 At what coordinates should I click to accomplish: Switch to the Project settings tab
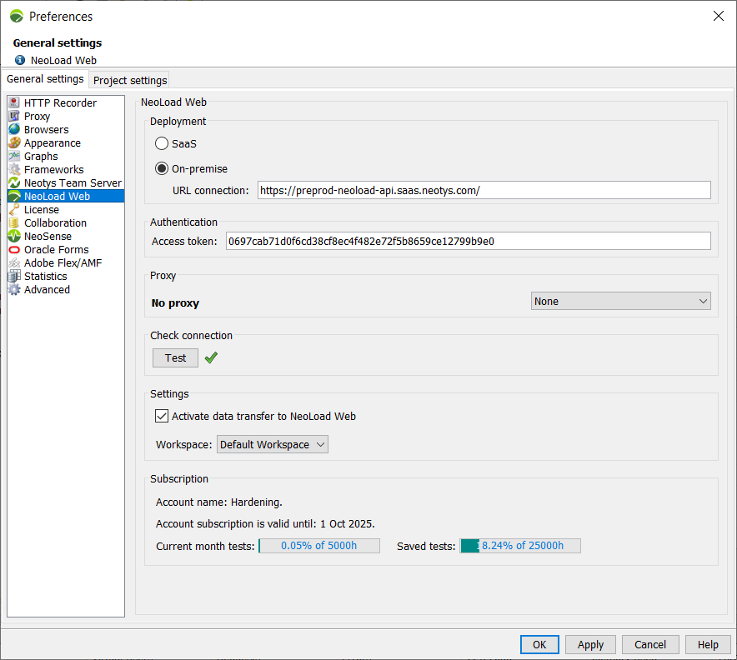click(x=130, y=80)
